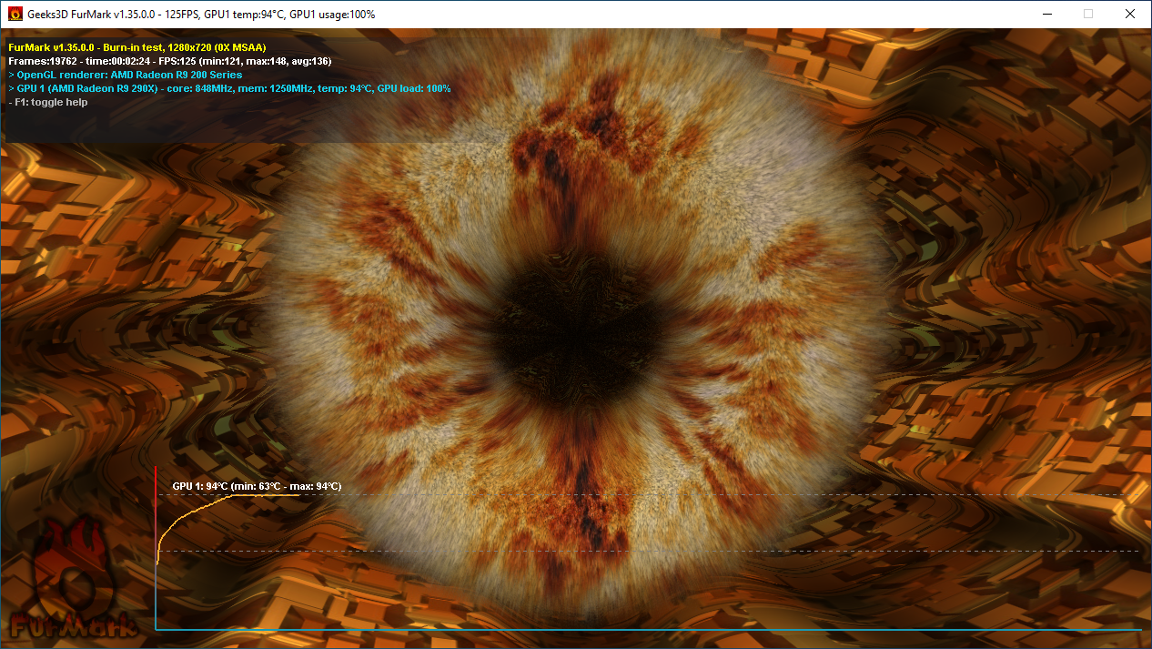
Task: Click the 'GPU 1 (AMD Radeon R9 290X)' info line
Action: click(229, 88)
